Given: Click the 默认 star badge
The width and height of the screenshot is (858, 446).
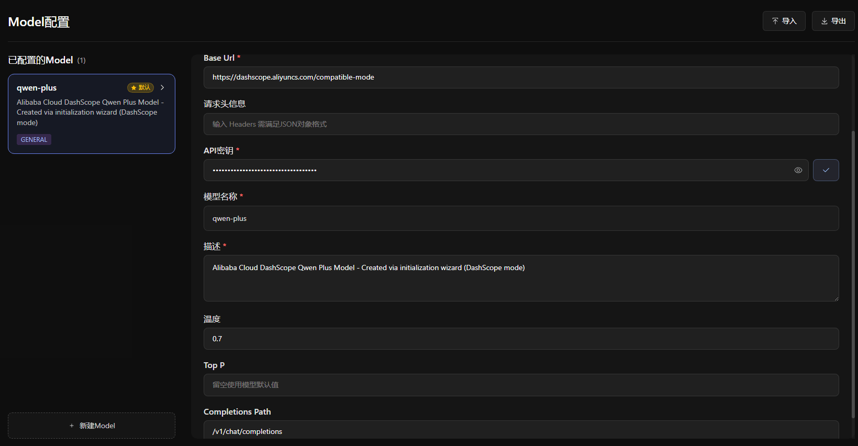Looking at the screenshot, I should coord(140,87).
